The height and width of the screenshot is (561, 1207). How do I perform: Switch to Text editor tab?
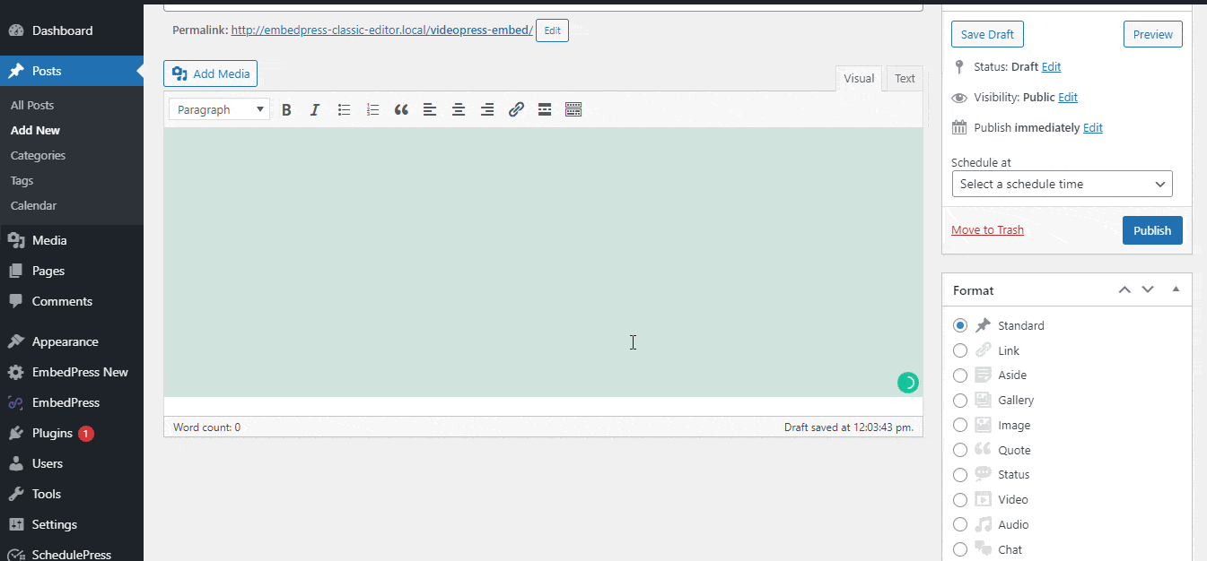[905, 78]
